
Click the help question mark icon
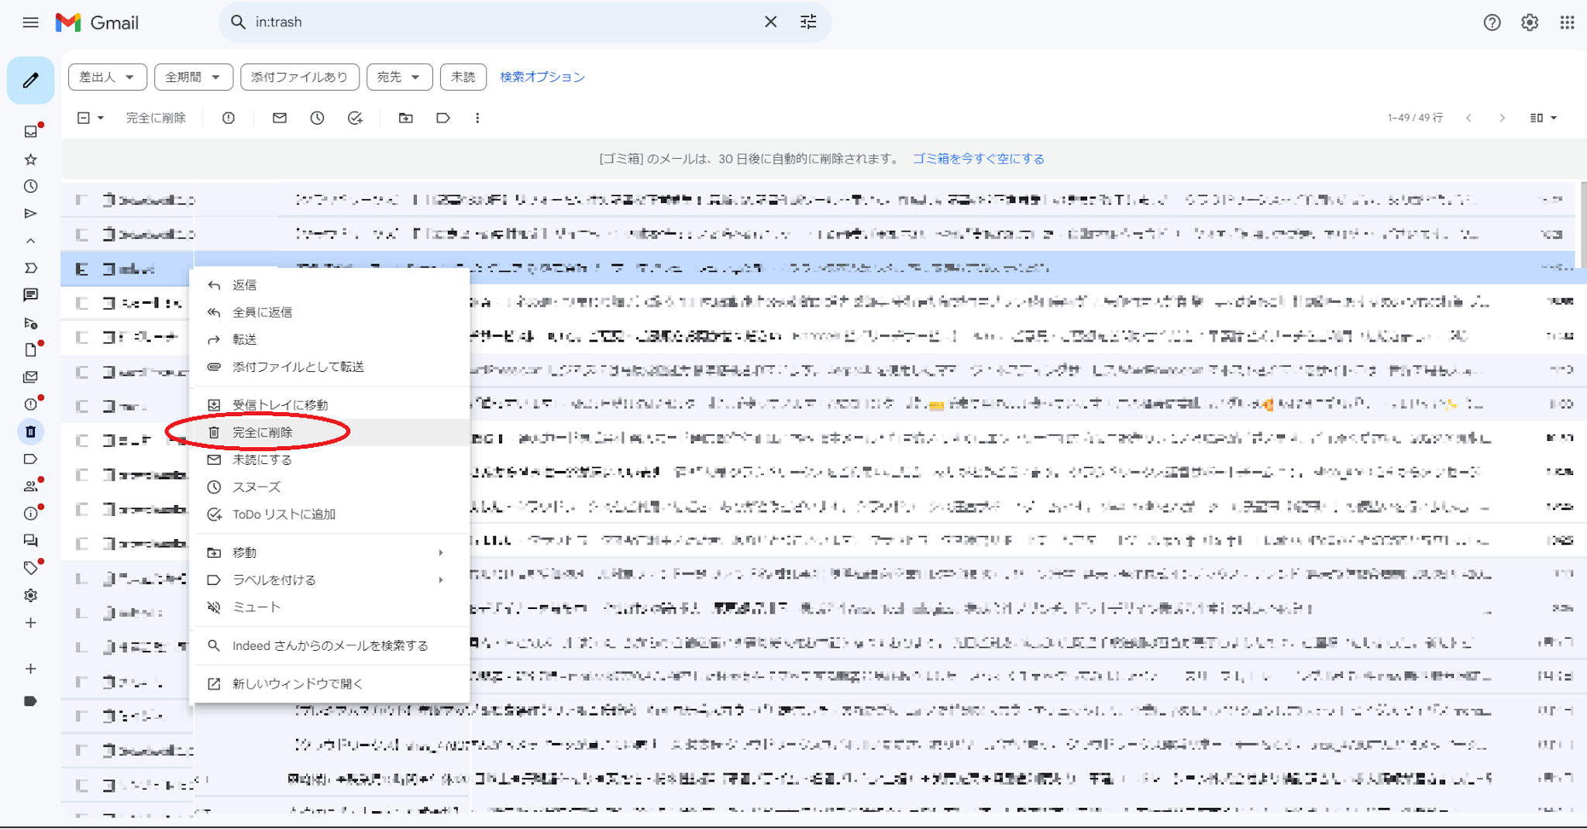[x=1492, y=22]
